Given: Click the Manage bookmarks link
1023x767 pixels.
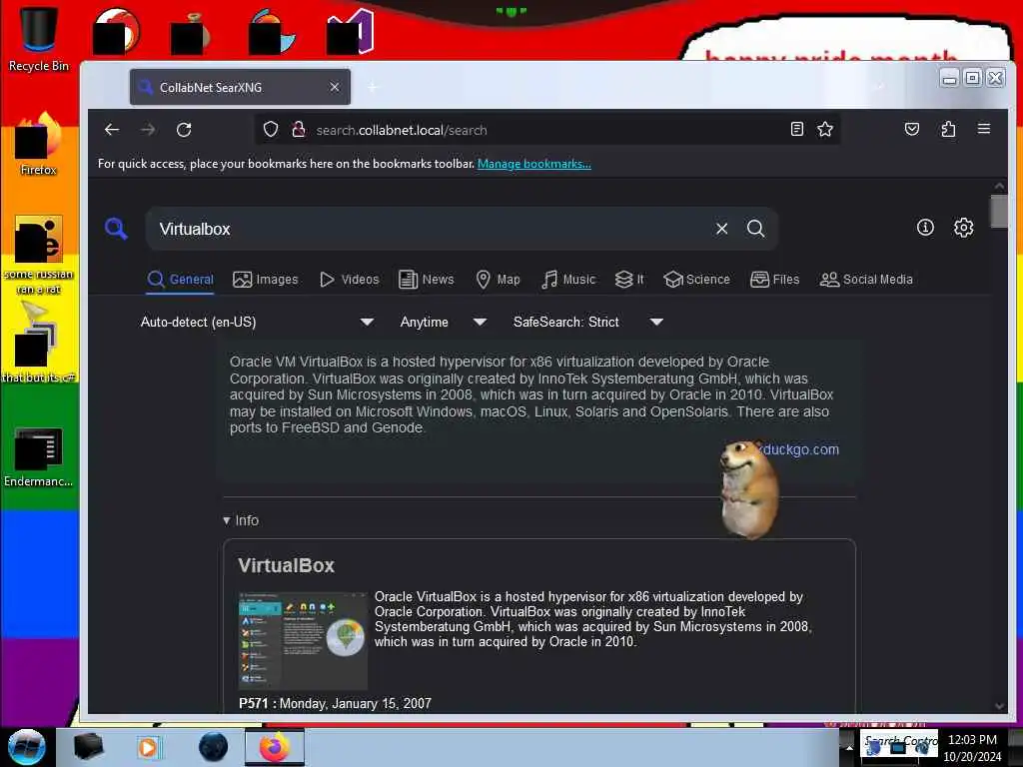Looking at the screenshot, I should pos(534,164).
